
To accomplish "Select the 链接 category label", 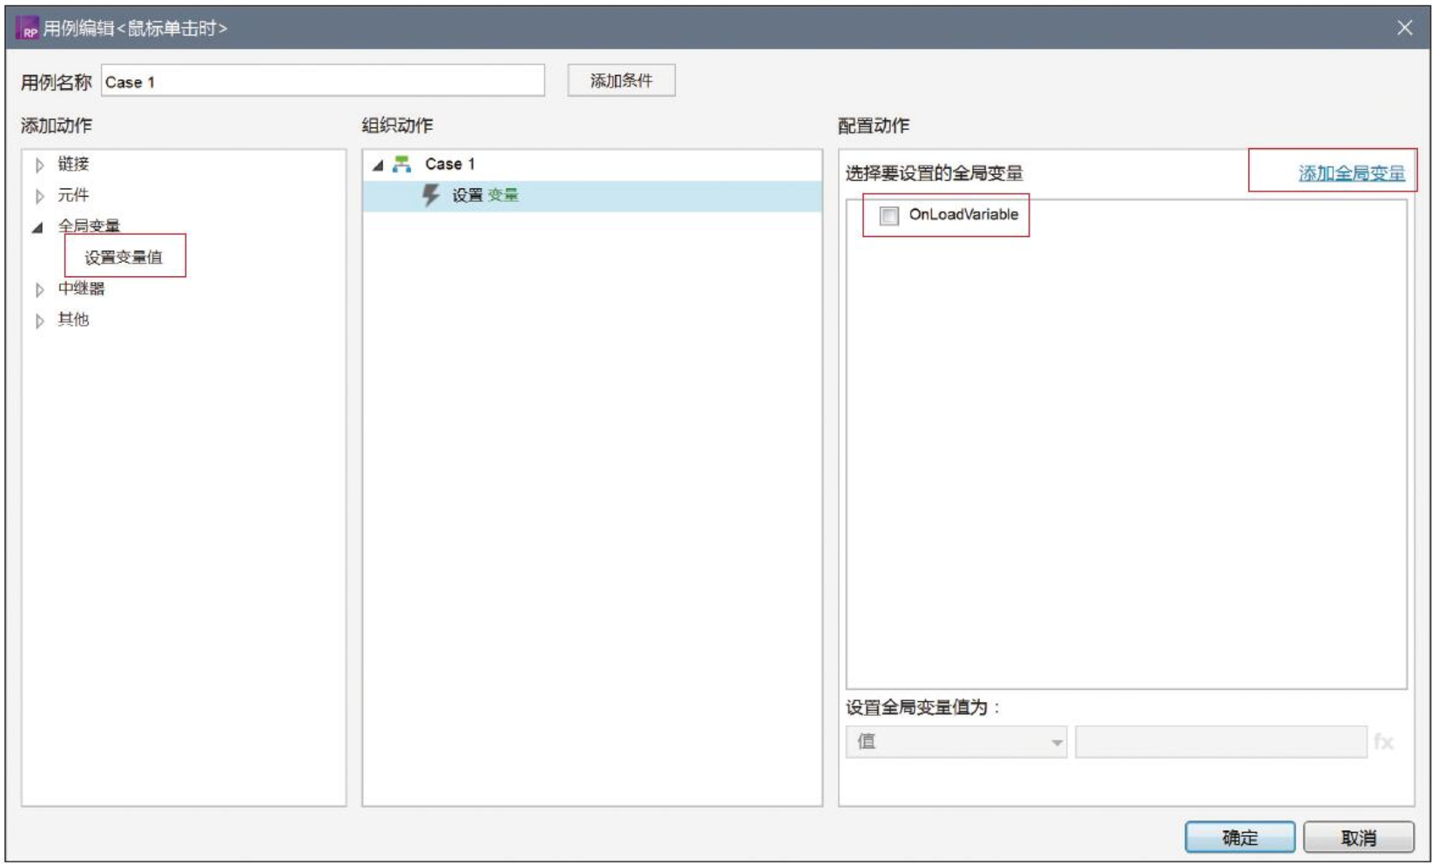I will [x=73, y=164].
